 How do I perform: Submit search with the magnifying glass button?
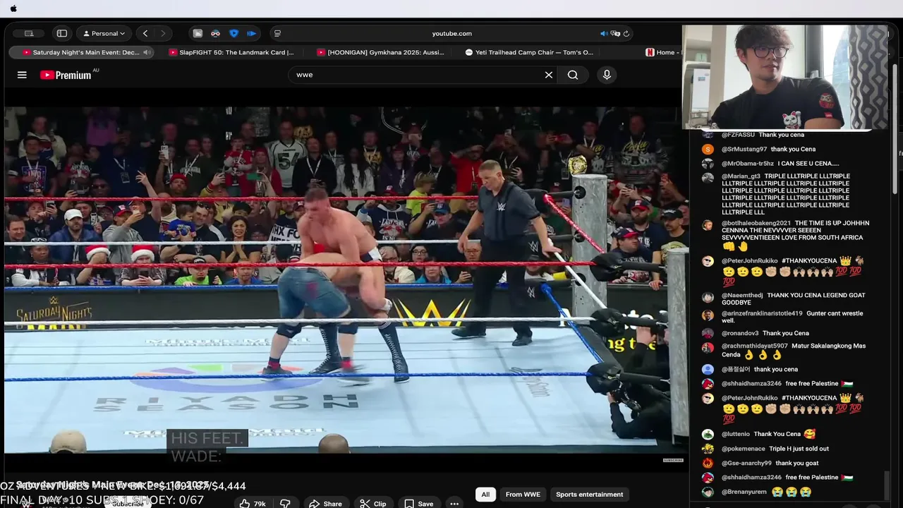[573, 75]
